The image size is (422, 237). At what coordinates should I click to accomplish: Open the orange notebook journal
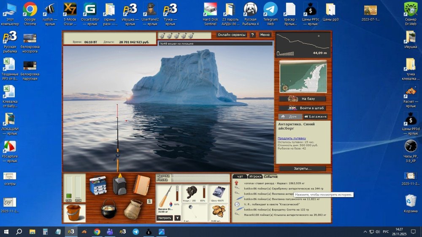point(141,185)
